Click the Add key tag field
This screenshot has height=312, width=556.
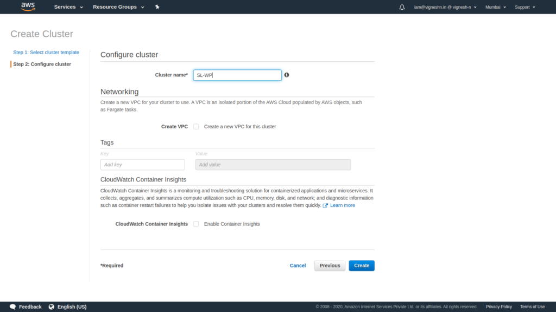(x=143, y=165)
